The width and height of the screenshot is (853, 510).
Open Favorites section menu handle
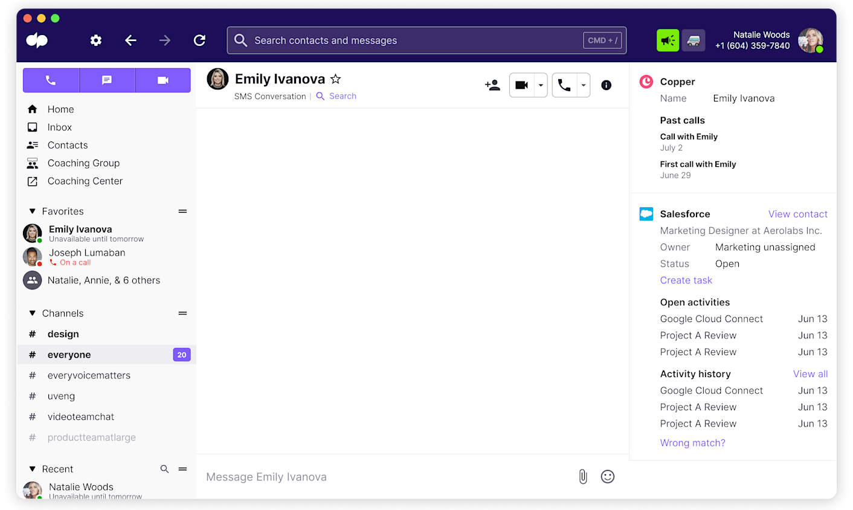182,211
